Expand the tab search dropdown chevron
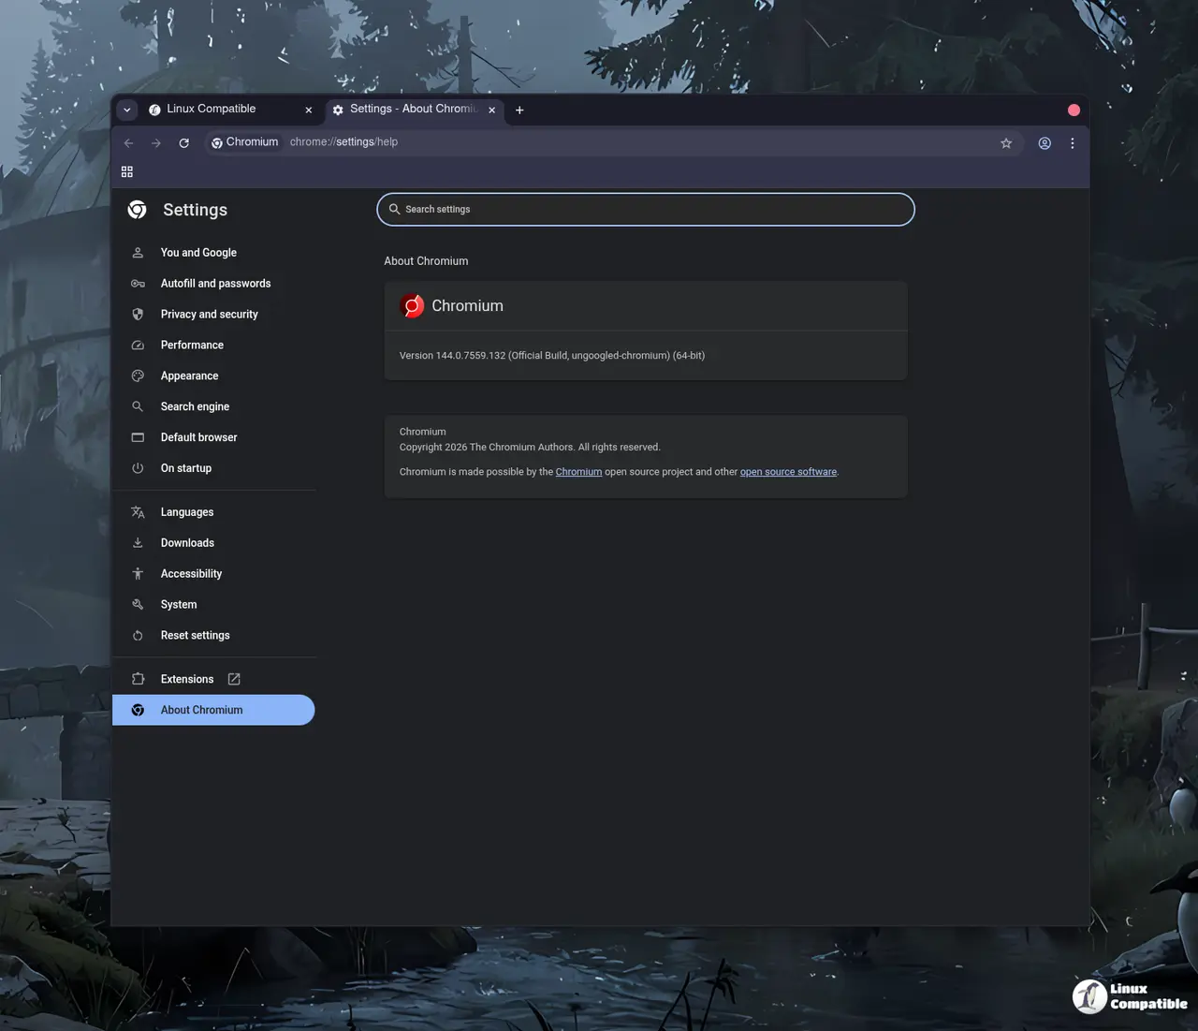 tap(127, 110)
